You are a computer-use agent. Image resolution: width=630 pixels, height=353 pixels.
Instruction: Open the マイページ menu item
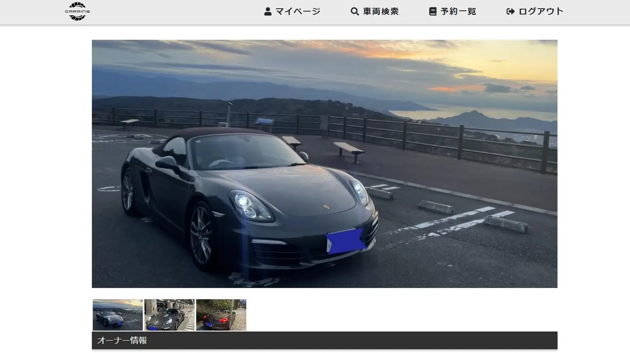click(x=298, y=12)
